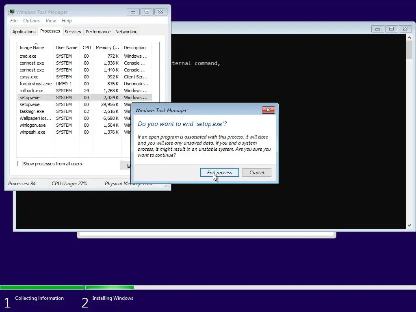This screenshot has width=416, height=312.
Task: Click the command prompt output text
Action: click(196, 63)
